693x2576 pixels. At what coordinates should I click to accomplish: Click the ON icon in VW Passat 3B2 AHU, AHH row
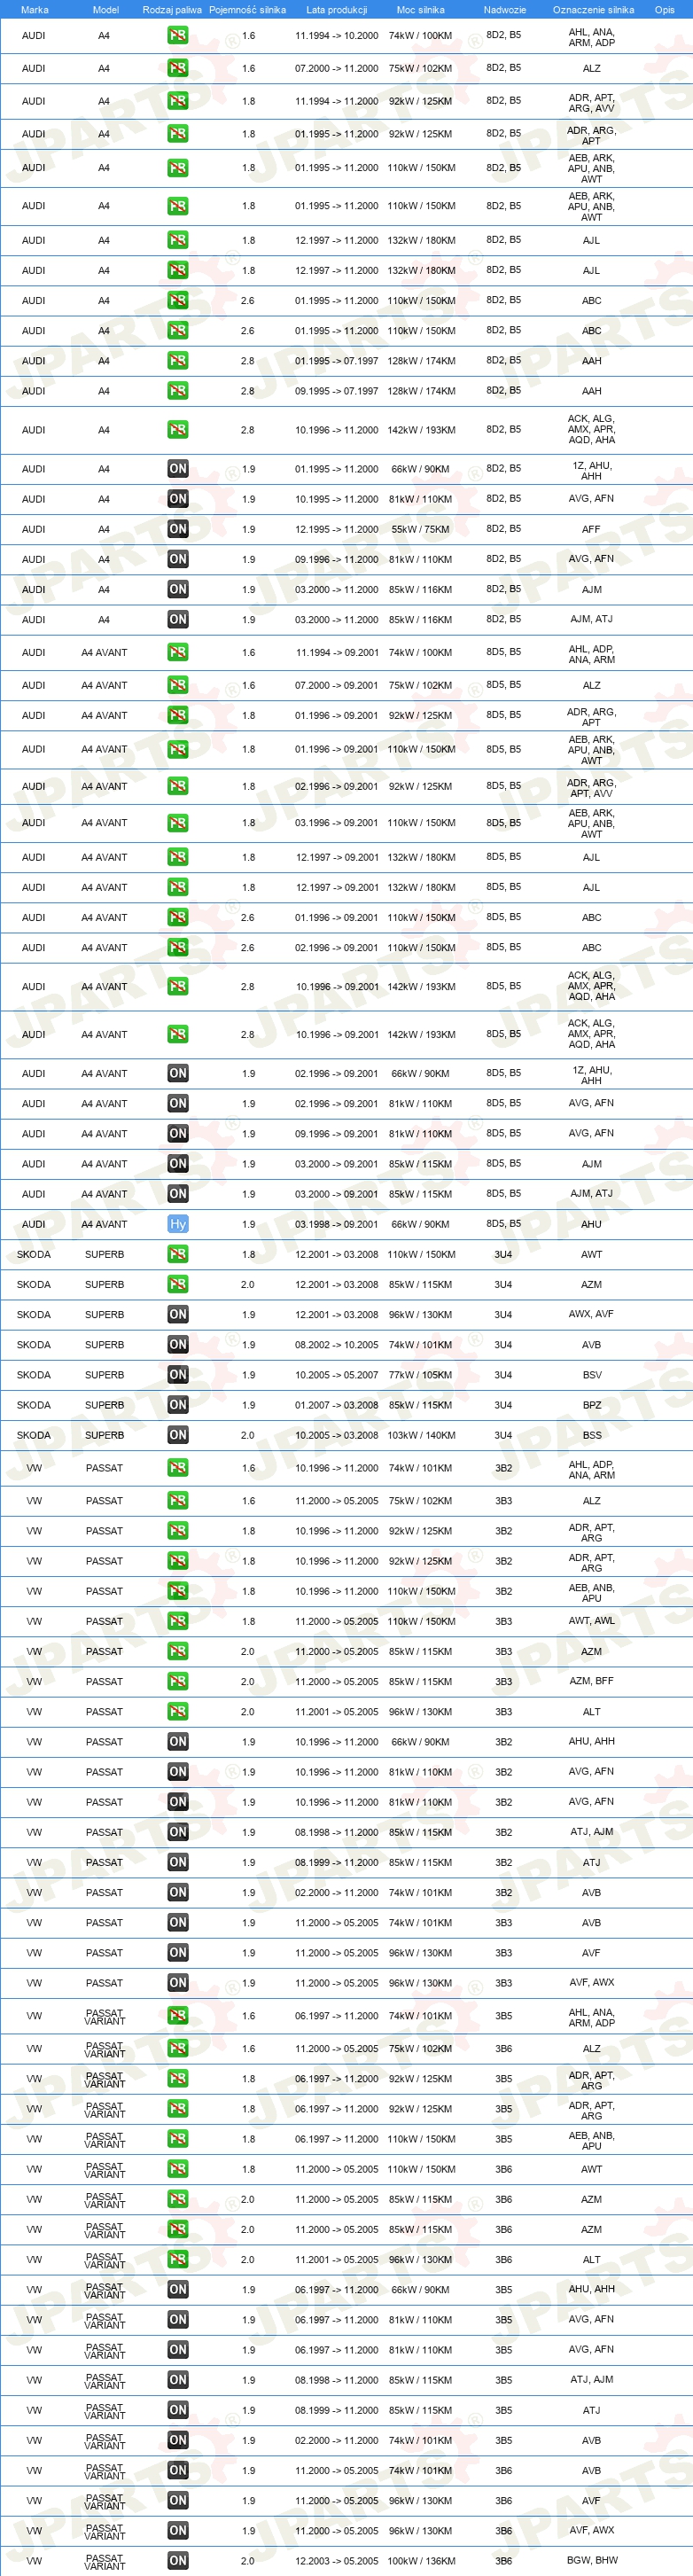(x=178, y=1741)
